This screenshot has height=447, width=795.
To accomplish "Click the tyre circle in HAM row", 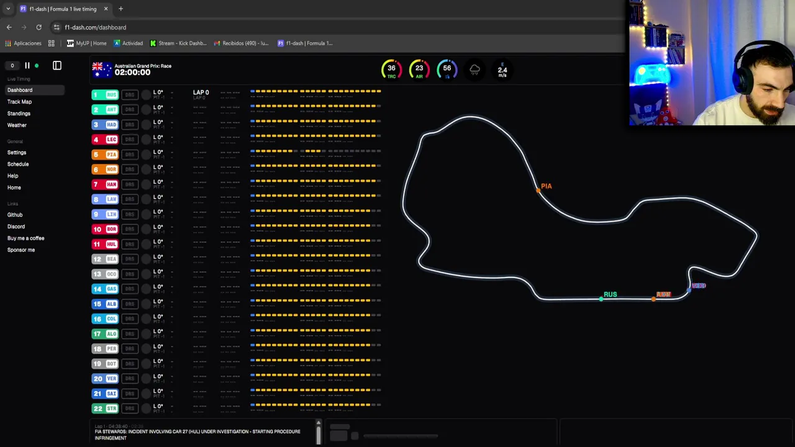I will click(x=146, y=184).
